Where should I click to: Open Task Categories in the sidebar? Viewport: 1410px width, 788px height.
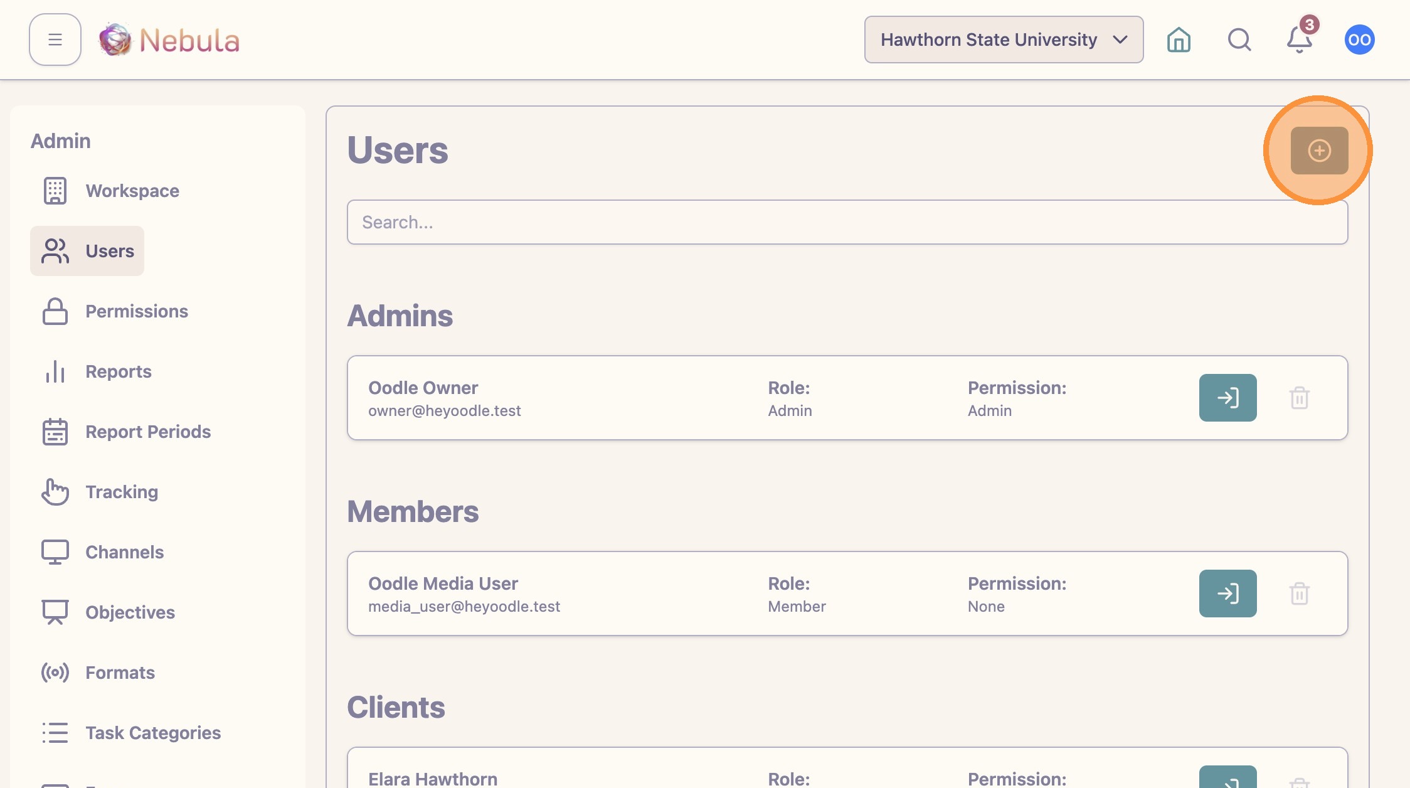[x=132, y=733]
